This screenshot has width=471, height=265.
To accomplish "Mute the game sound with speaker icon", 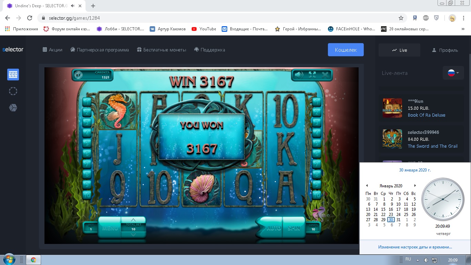I will 299,75.
